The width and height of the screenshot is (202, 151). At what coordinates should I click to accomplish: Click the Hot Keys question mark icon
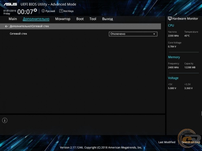61,11
